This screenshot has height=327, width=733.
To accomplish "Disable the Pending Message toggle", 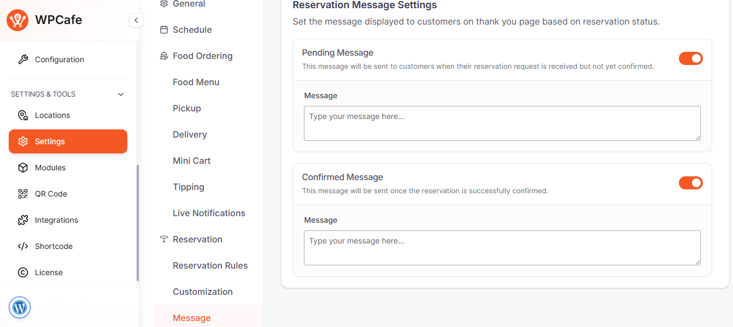I will [x=690, y=58].
